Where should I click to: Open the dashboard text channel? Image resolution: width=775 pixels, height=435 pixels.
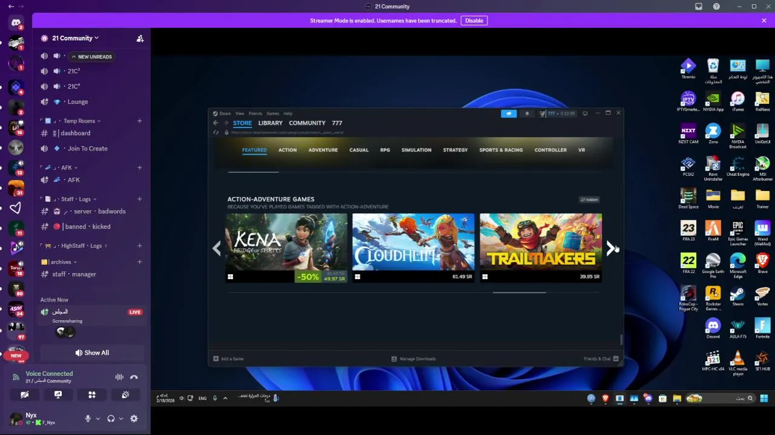(x=75, y=133)
